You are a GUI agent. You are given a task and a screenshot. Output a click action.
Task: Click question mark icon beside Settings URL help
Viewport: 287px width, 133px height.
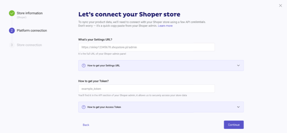click(84, 66)
